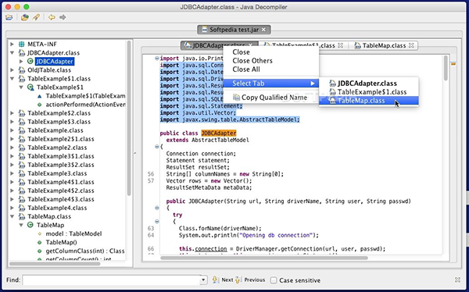The width and height of the screenshot is (469, 292).
Task: Open file using the folder toolbar icon
Action: 9,17
